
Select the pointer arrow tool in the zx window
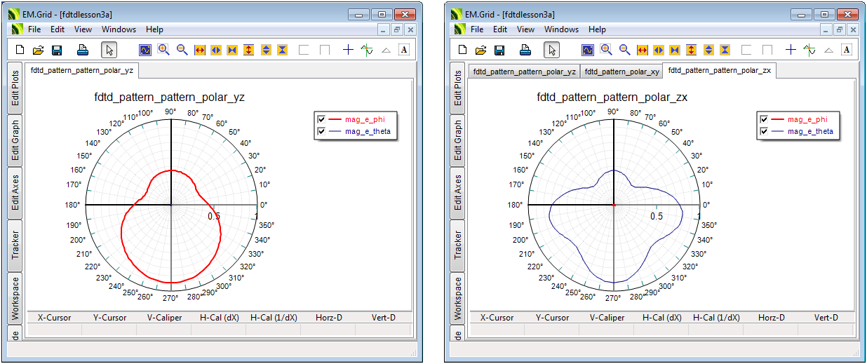552,50
